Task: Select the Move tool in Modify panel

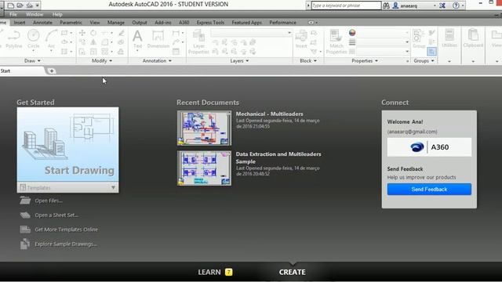Action: [x=82, y=33]
